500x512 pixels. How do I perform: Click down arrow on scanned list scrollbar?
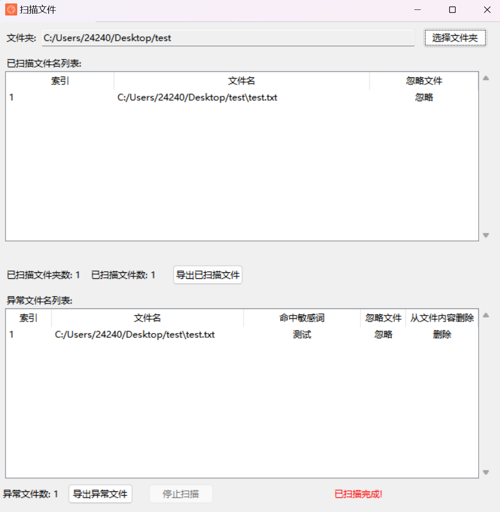(x=486, y=235)
